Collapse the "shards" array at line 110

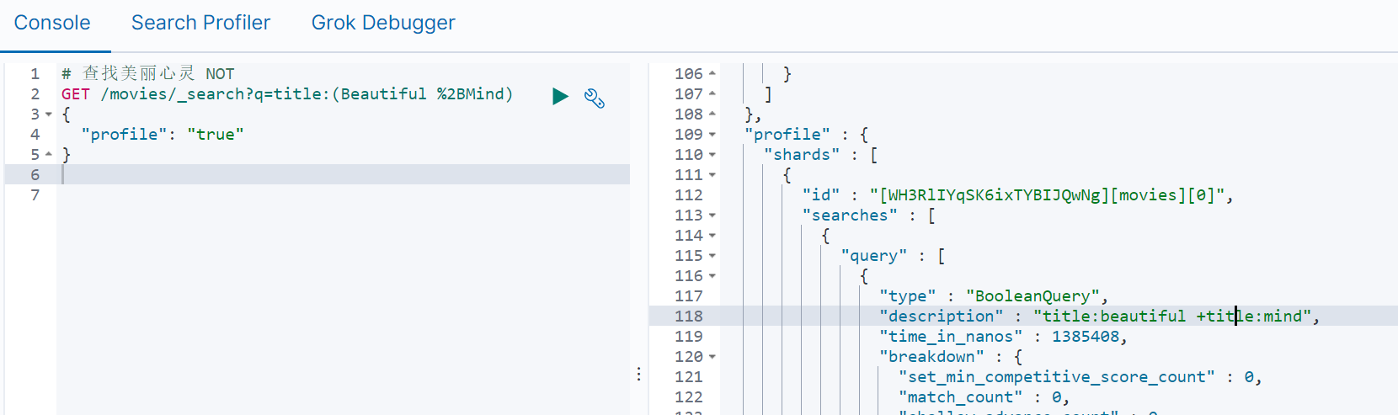712,155
